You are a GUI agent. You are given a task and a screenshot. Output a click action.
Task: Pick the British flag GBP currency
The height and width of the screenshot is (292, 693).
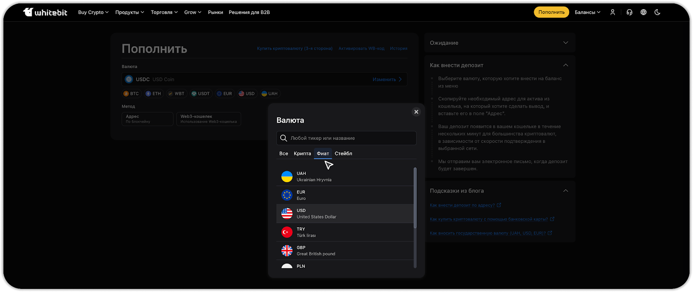tap(287, 251)
